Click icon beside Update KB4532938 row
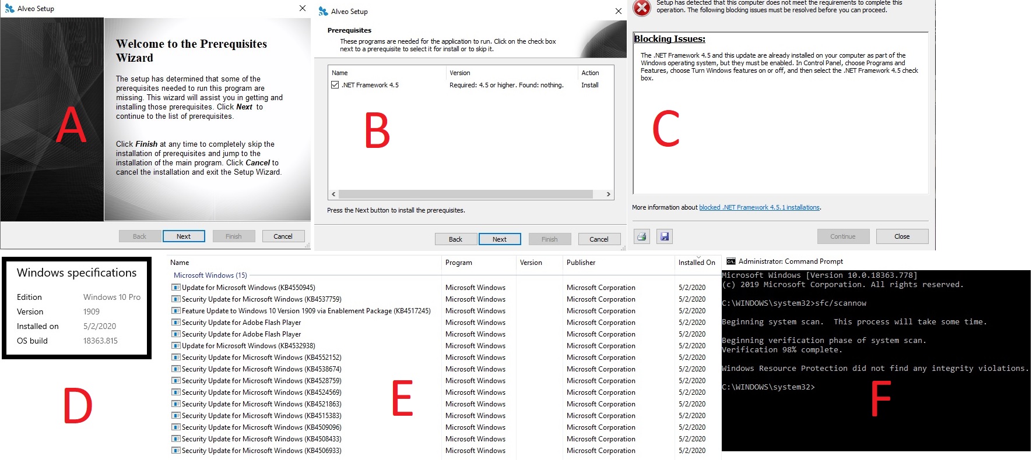 [175, 346]
